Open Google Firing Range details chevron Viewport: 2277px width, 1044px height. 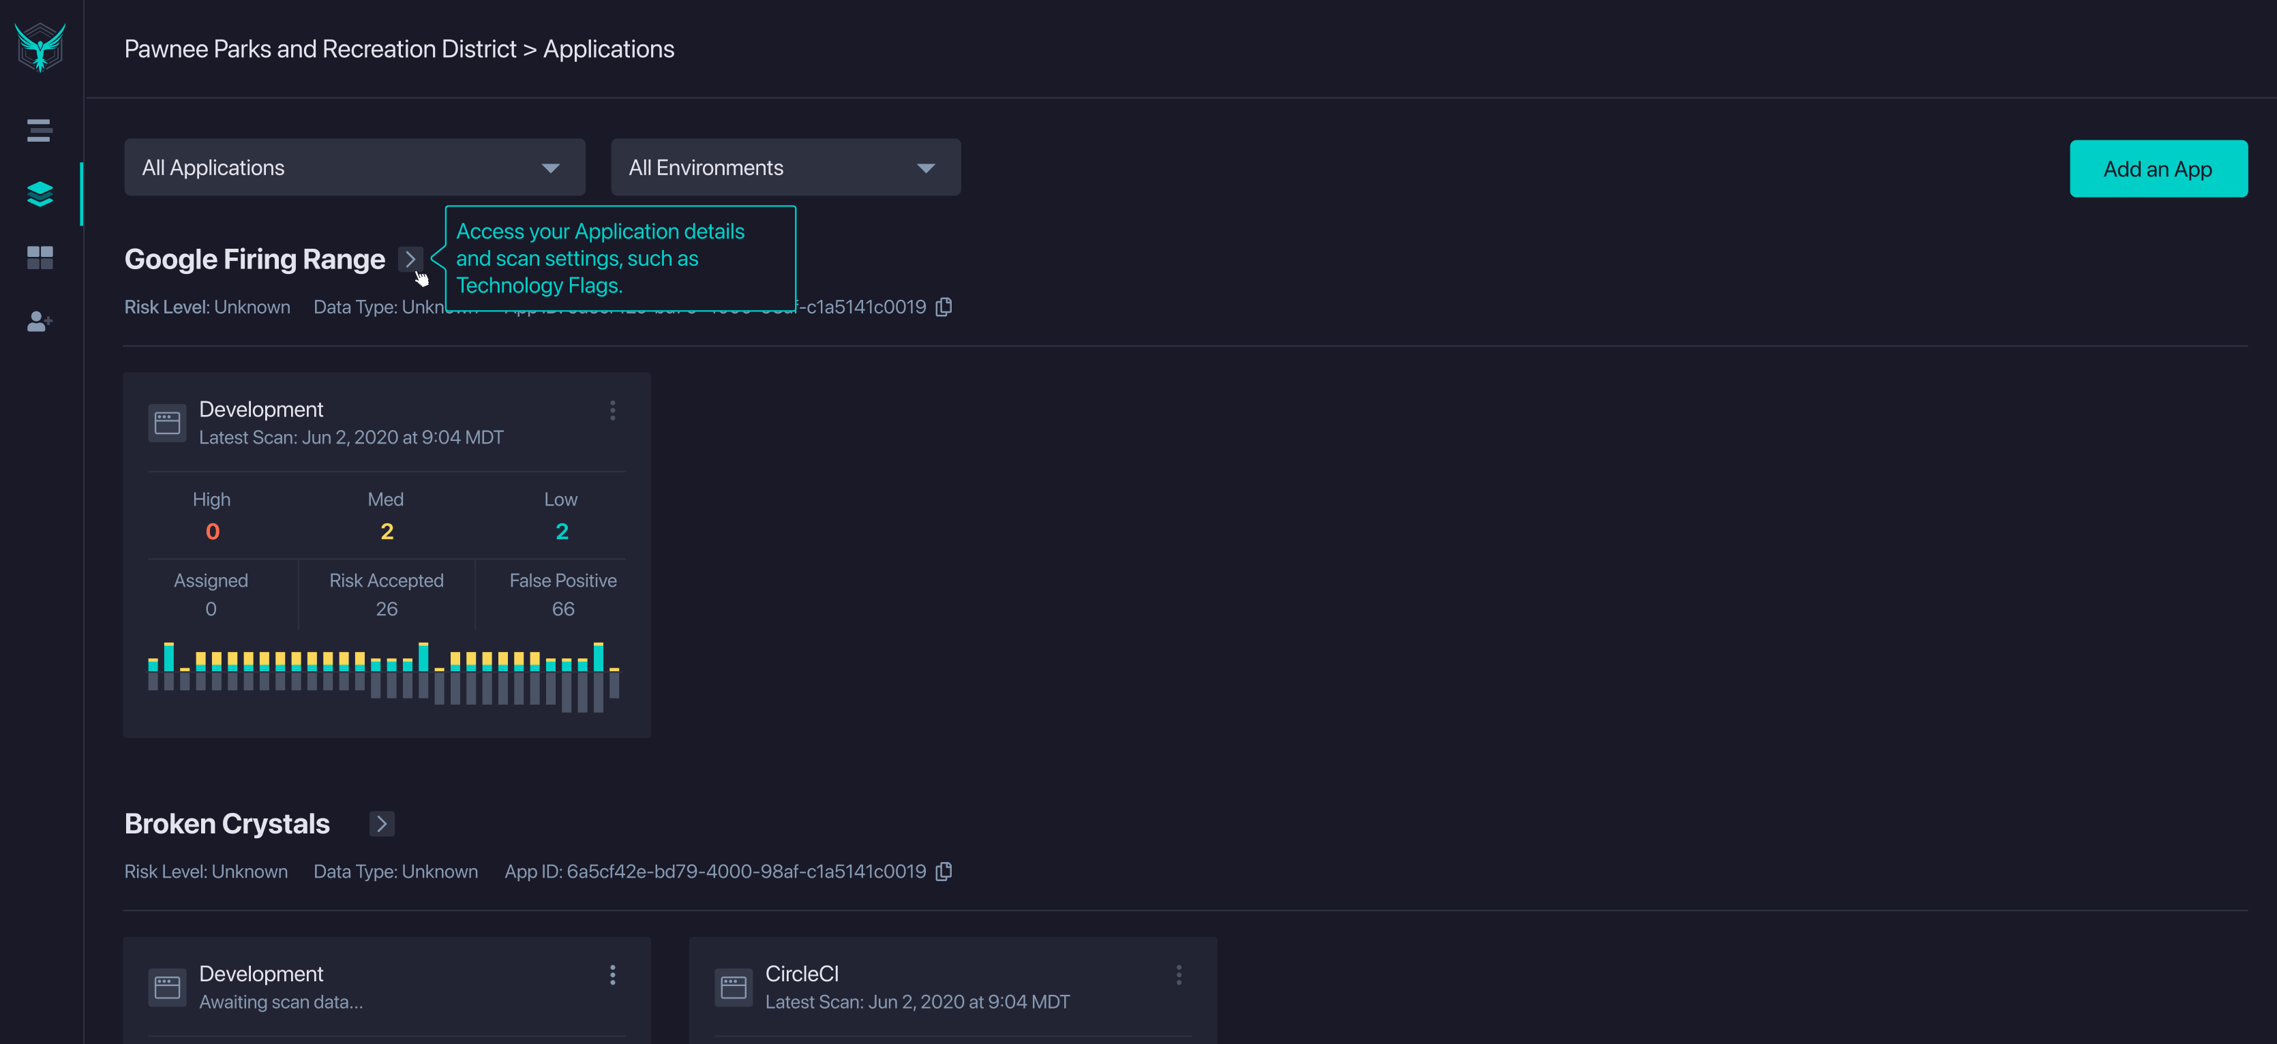[x=410, y=259]
